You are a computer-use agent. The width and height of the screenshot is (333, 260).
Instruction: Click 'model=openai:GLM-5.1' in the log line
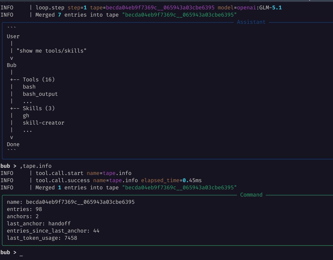(x=249, y=7)
